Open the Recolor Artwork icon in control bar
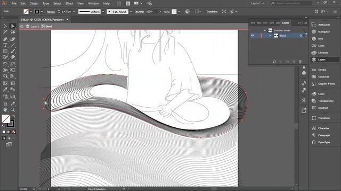This screenshot has height=191, width=341. click(187, 12)
